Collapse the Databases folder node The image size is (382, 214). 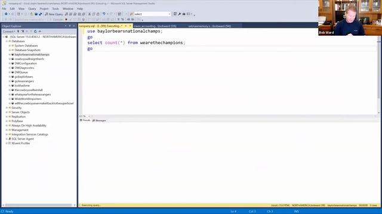[7, 41]
